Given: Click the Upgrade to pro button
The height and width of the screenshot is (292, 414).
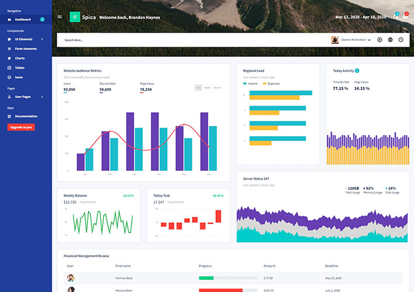Looking at the screenshot, I should (21, 127).
